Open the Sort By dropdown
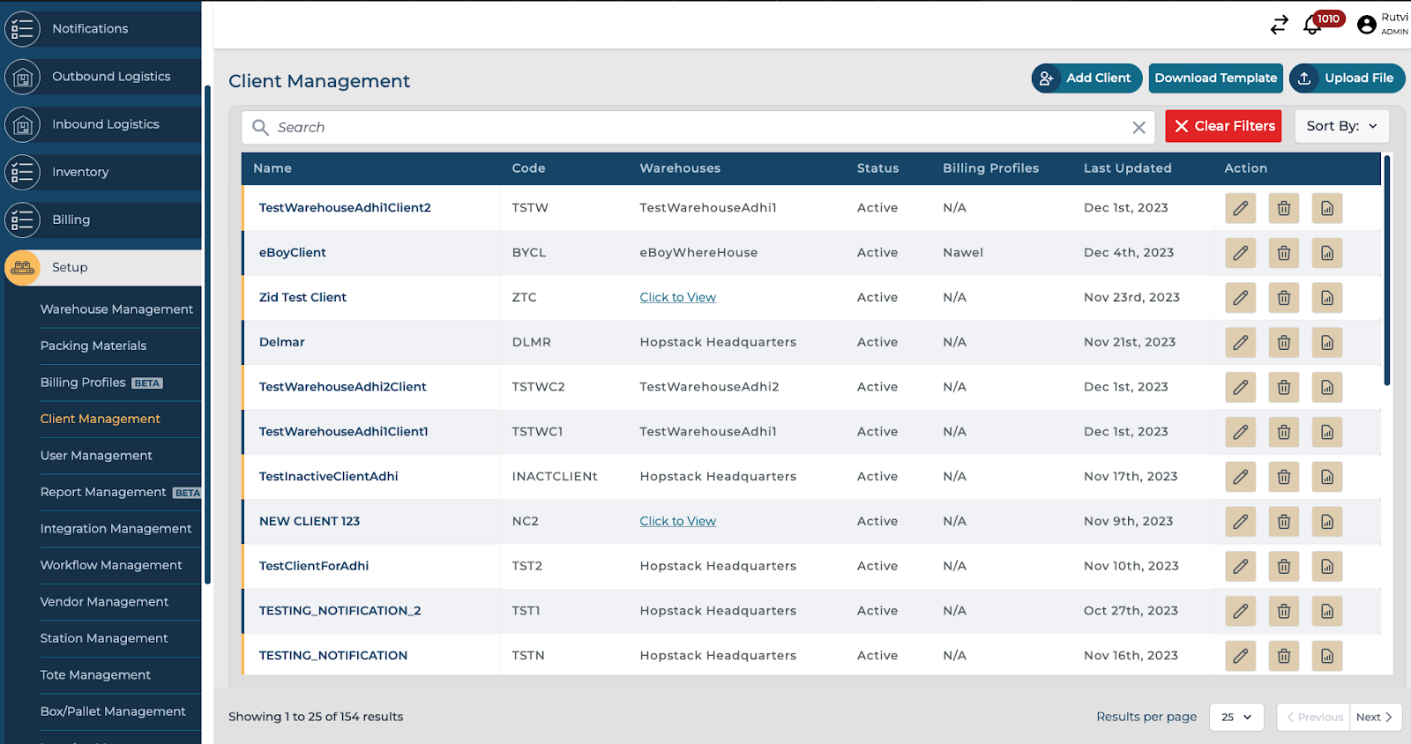Viewport: 1411px width, 744px height. tap(1341, 126)
